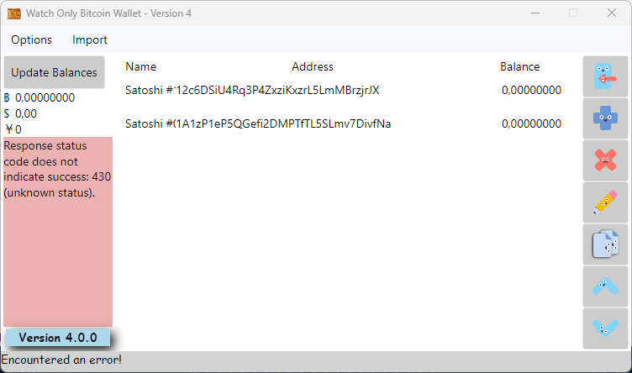Click the send/forward blue character icon

605,76
